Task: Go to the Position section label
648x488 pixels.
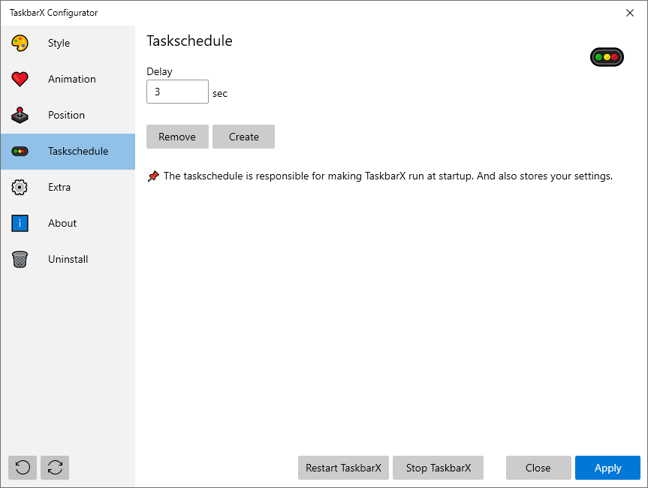Action: (x=67, y=115)
